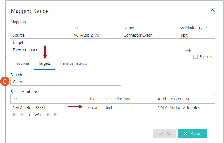Screen dimensions: 224x143
Task: Click the add transformation list icon
Action: (x=188, y=50)
